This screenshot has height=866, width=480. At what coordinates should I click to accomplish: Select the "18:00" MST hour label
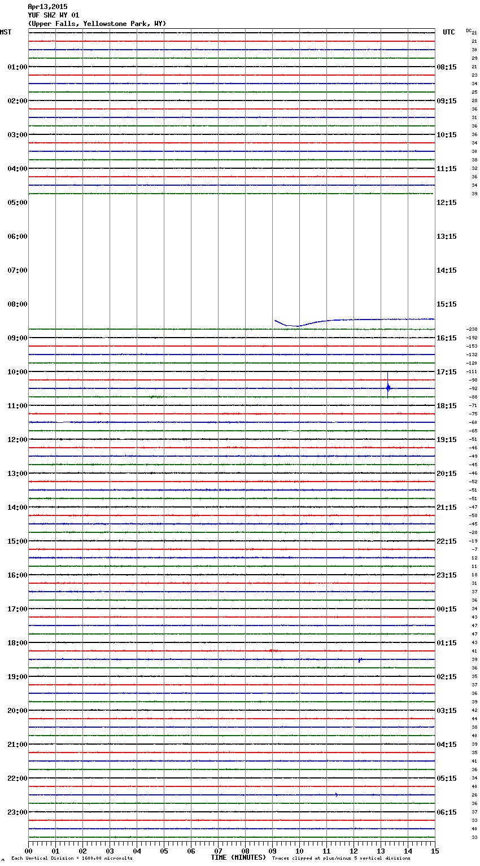18,643
